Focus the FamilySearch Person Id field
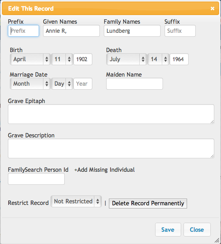 [x=36, y=179]
